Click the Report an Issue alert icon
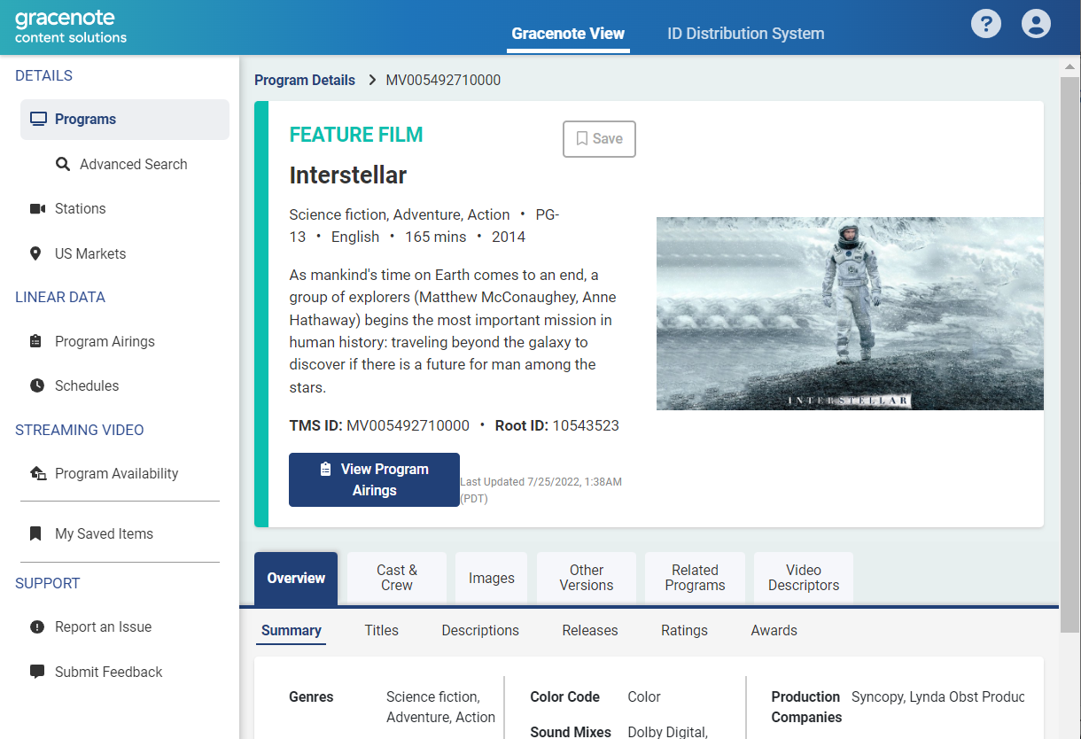1081x739 pixels. 36,627
